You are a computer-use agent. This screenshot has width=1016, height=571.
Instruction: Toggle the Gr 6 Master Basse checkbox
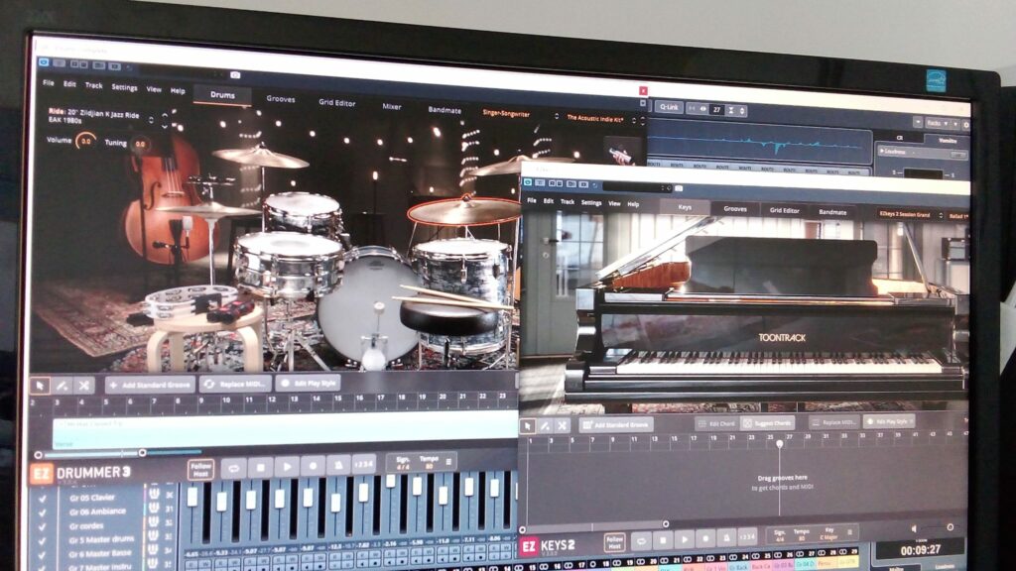click(x=43, y=555)
